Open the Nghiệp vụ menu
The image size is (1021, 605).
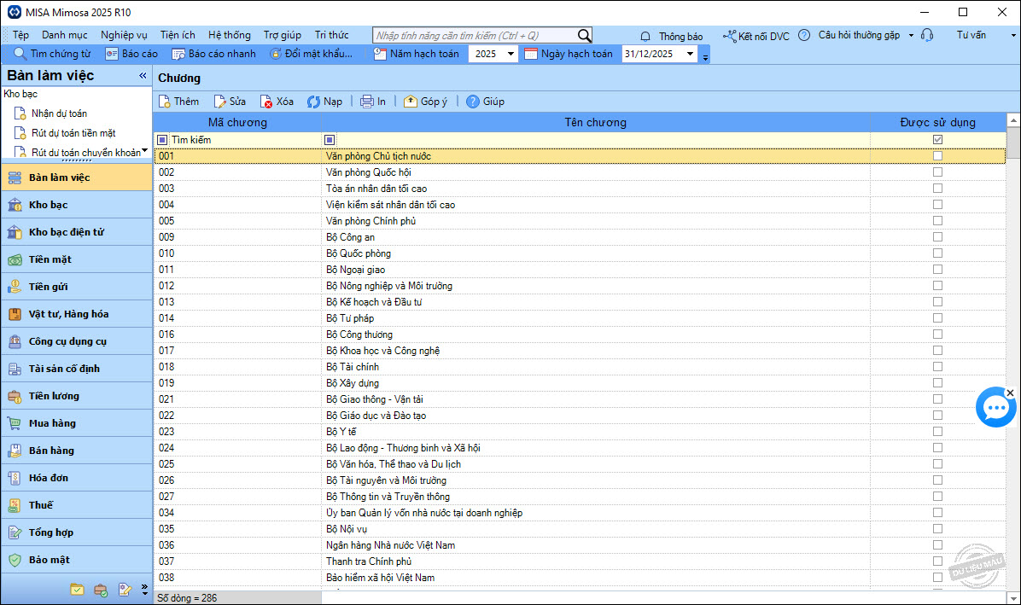pos(124,35)
